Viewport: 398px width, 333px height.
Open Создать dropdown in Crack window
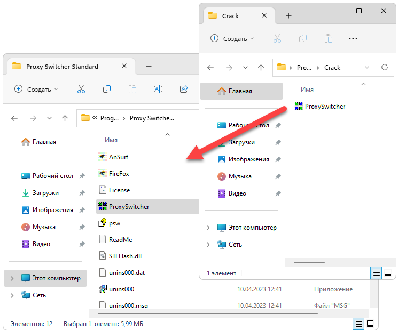(x=232, y=38)
